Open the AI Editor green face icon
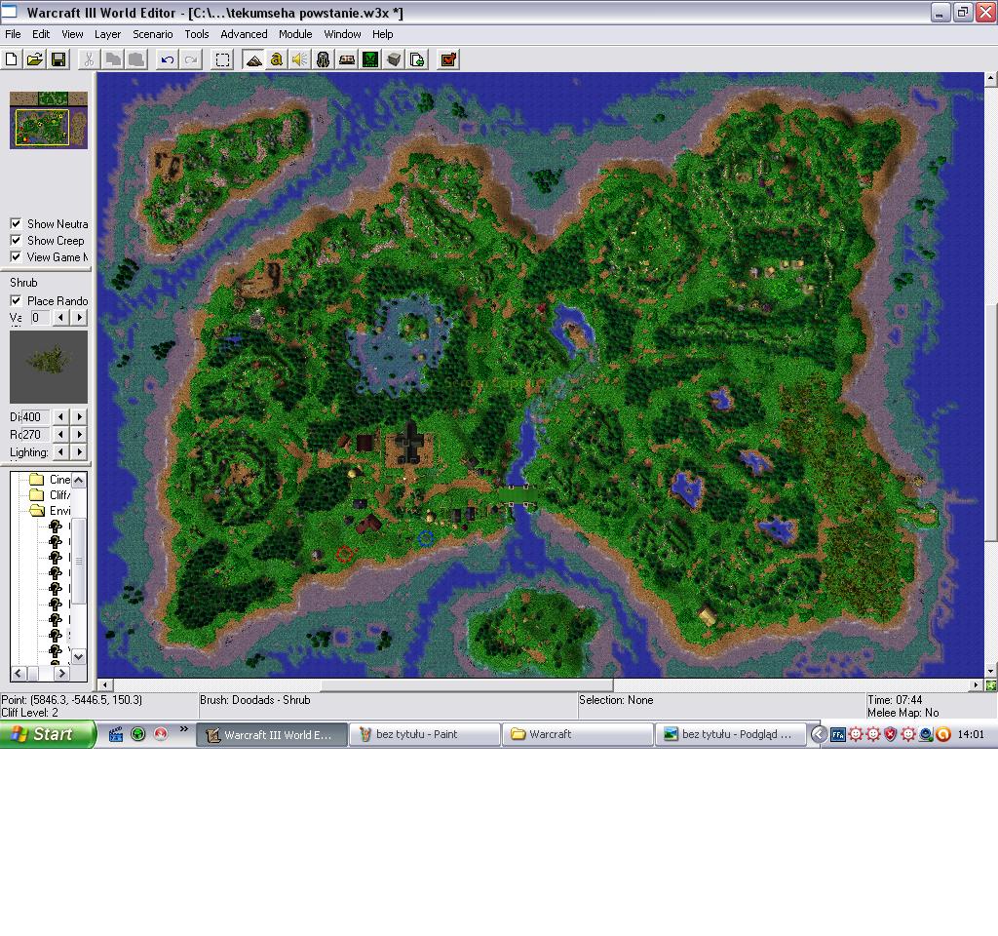The height and width of the screenshot is (936, 998). pos(370,59)
